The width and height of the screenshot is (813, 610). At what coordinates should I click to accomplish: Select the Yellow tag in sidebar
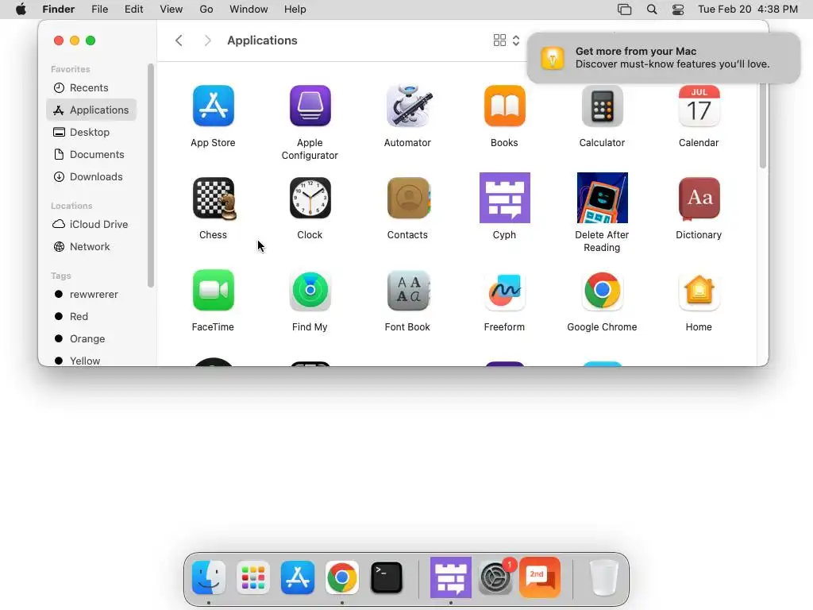(91, 361)
